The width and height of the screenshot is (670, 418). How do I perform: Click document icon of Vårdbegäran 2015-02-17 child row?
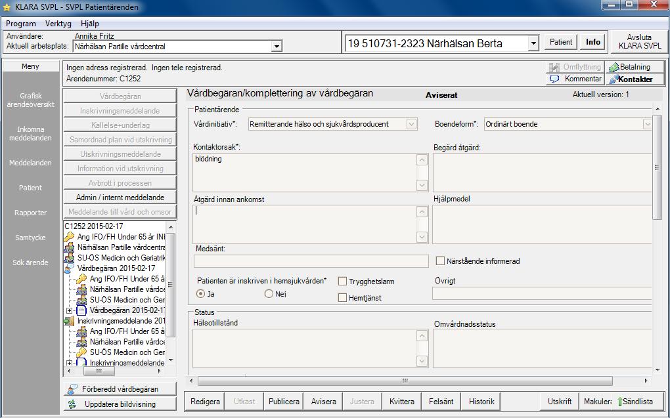[81, 310]
